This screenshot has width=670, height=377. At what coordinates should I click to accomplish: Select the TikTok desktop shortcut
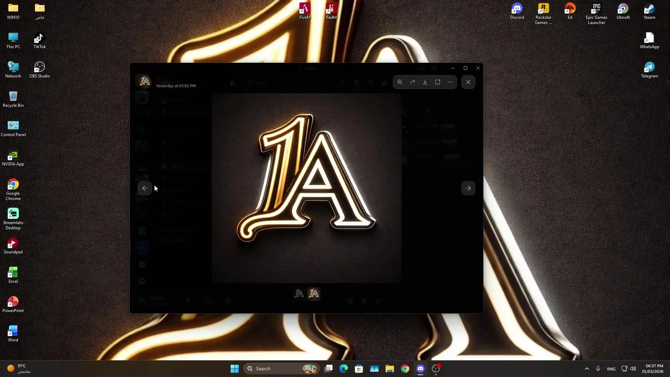(x=40, y=40)
